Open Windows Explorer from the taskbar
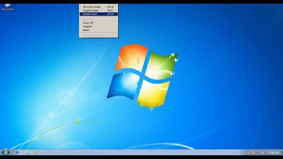Viewport: 283px width, 159px height. (x=27, y=152)
